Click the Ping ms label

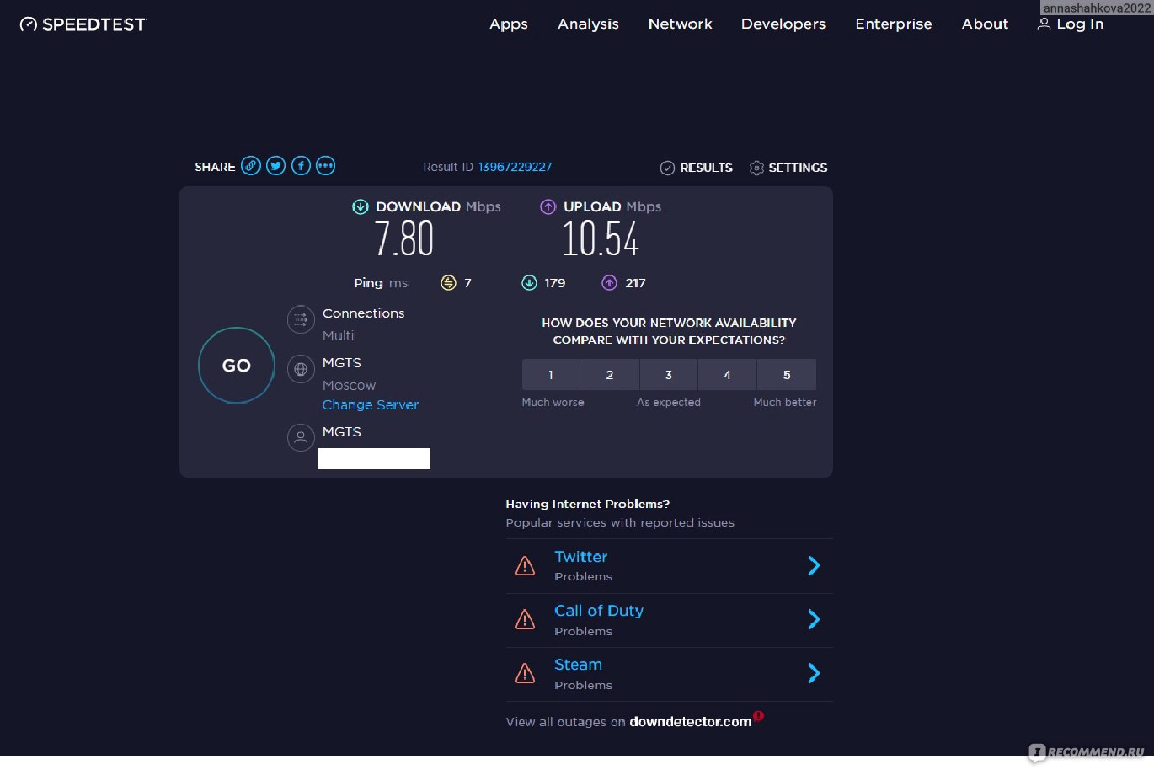(381, 283)
